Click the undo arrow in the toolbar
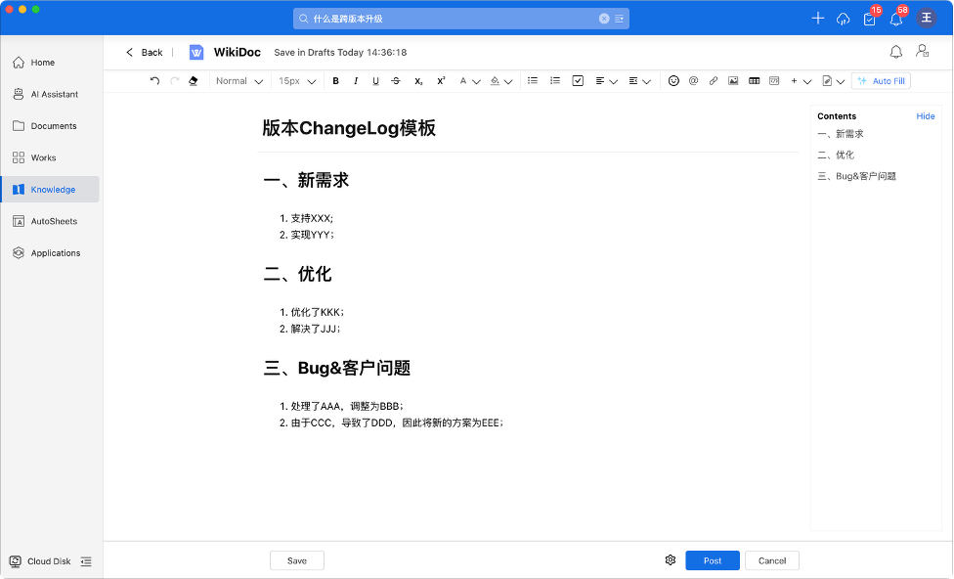 [x=154, y=81]
